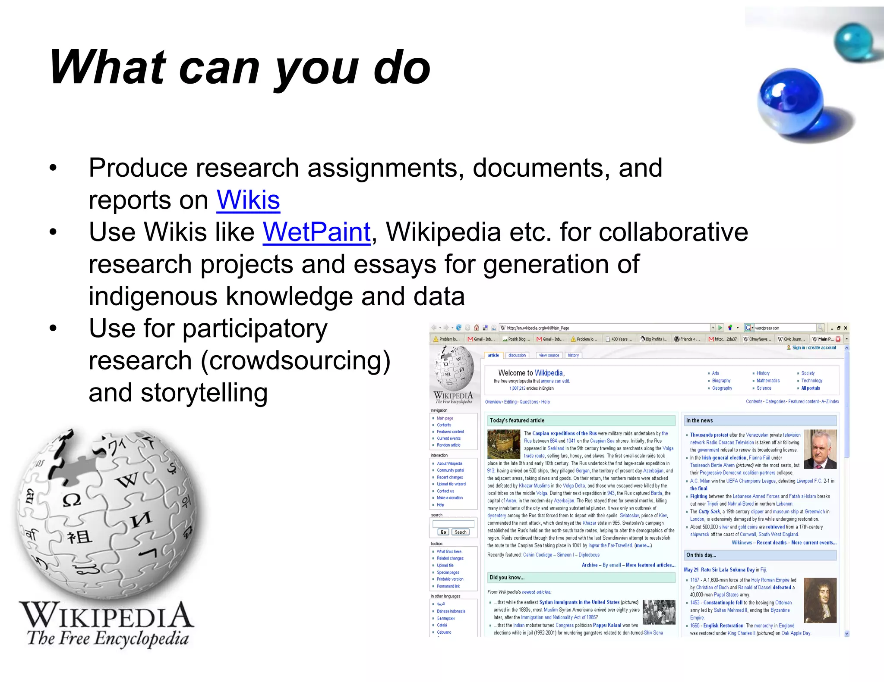This screenshot has height=682, width=884.
Task: Click the Make a donation link
Action: 449,497
